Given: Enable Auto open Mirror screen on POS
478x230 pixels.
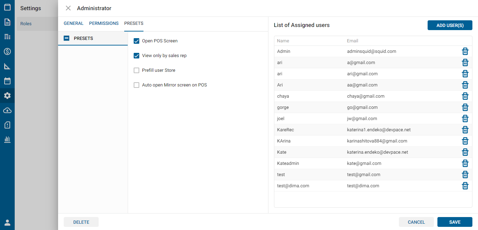Looking at the screenshot, I should [x=136, y=85].
